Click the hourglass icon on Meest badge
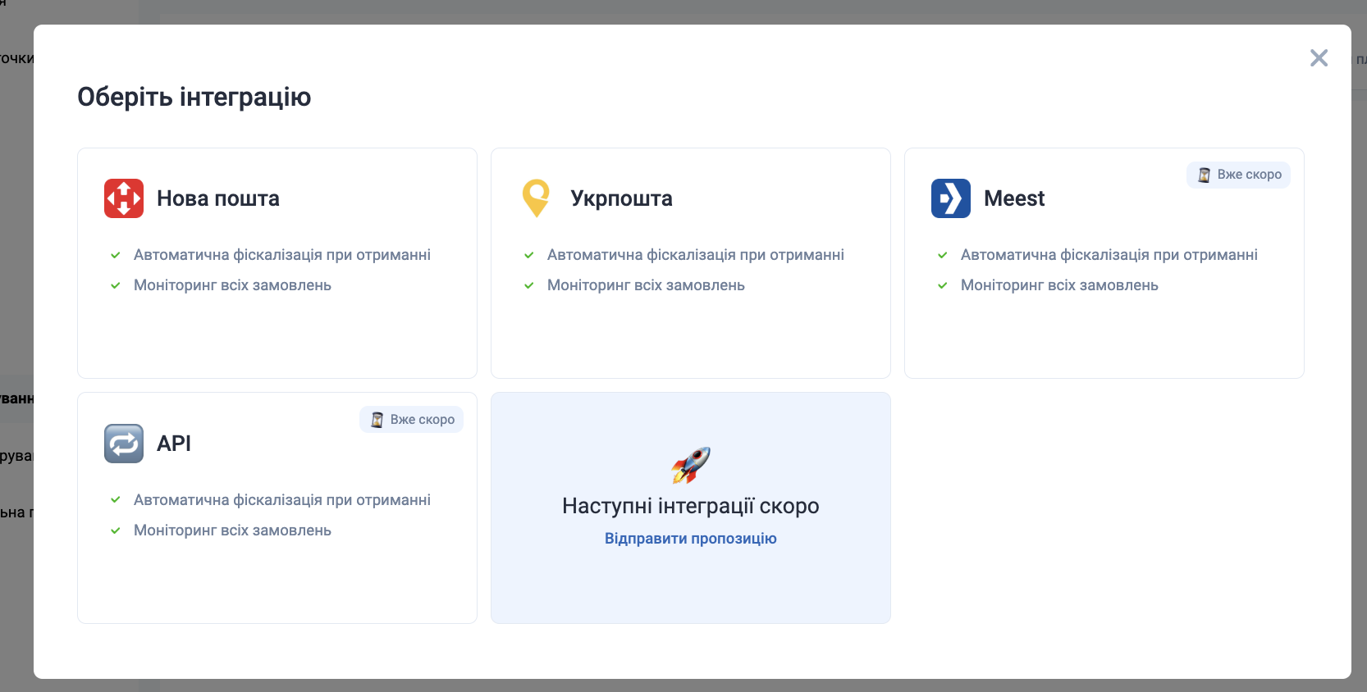Screen dimensions: 1367x692 coord(1204,175)
